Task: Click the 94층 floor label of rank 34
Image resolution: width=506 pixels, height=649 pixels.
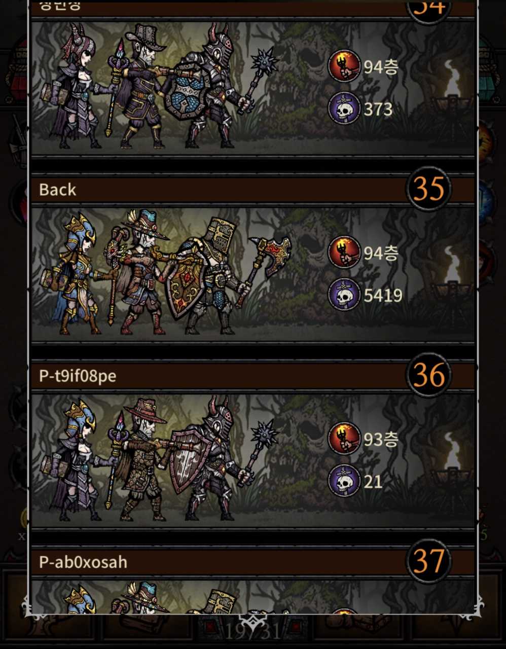Action: (381, 66)
